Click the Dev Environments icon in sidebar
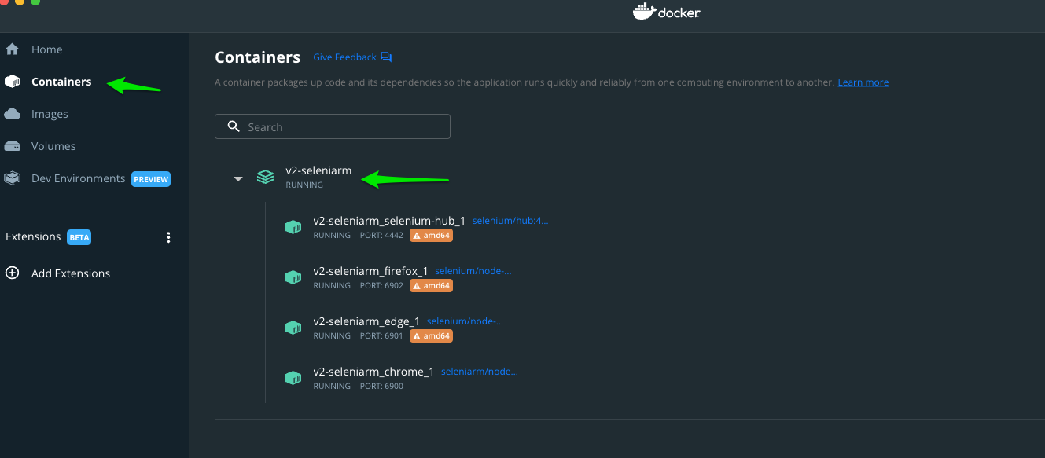This screenshot has width=1045, height=458. (x=12, y=178)
